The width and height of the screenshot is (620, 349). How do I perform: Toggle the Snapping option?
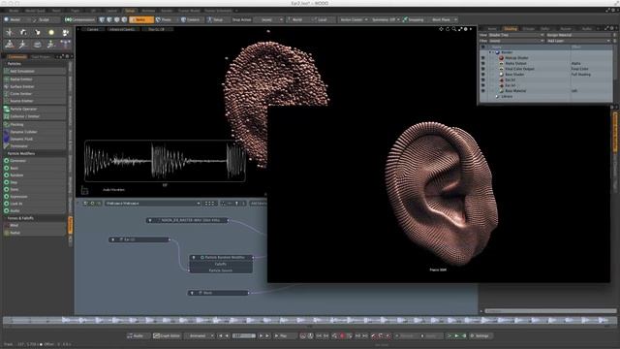pyautogui.click(x=414, y=19)
